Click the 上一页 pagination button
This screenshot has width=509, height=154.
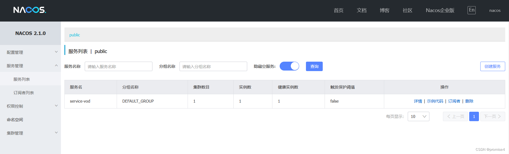[x=455, y=116]
